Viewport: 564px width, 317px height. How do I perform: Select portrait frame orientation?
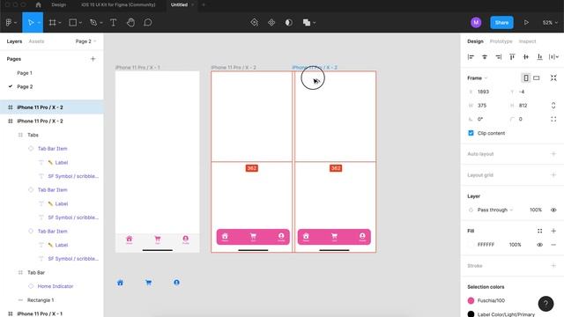click(x=526, y=77)
